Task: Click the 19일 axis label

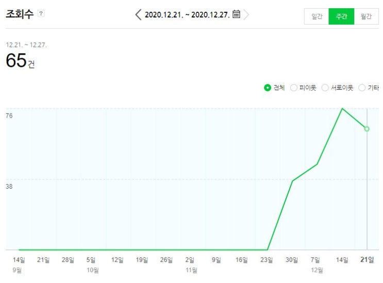Action: pos(142,260)
